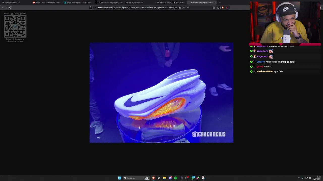Open reader mode icon in address bar
The image size is (323, 181).
click(214, 8)
